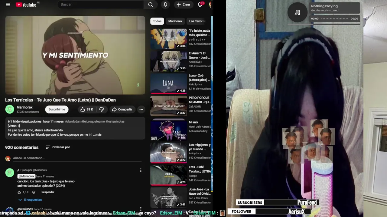
Task: Open Marinorex channel avatar
Action: pos(10,109)
